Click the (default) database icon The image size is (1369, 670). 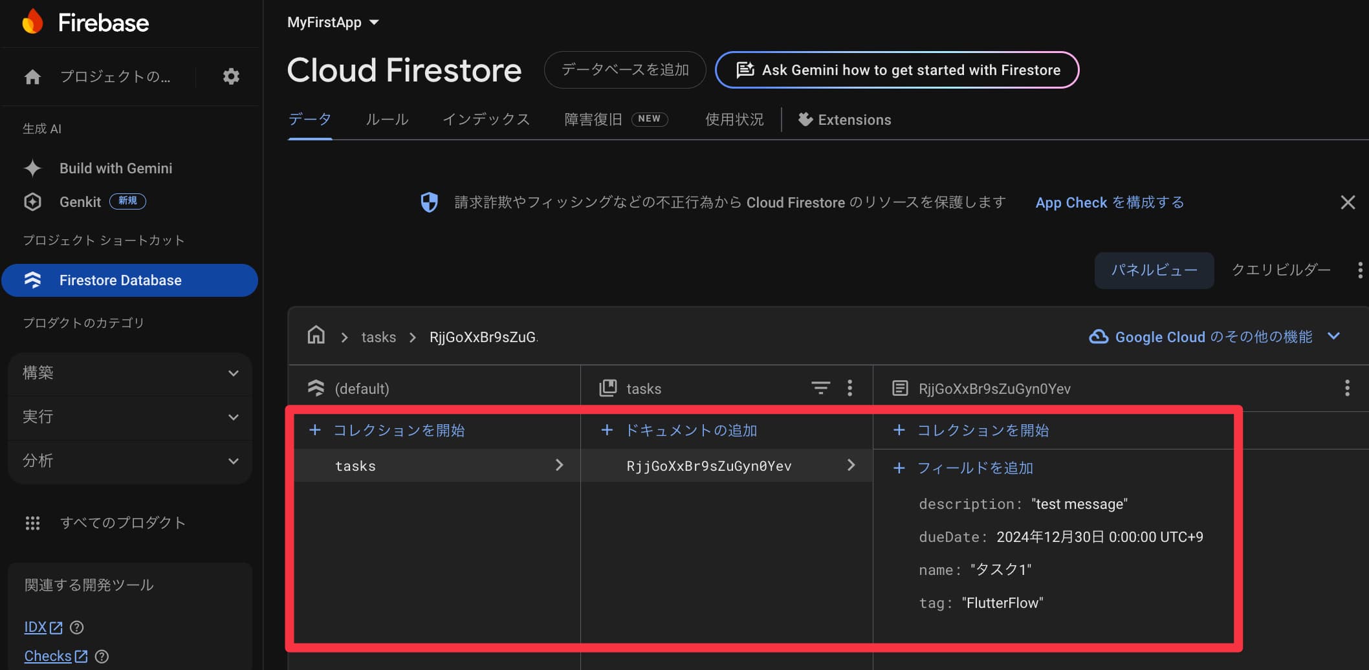(316, 388)
